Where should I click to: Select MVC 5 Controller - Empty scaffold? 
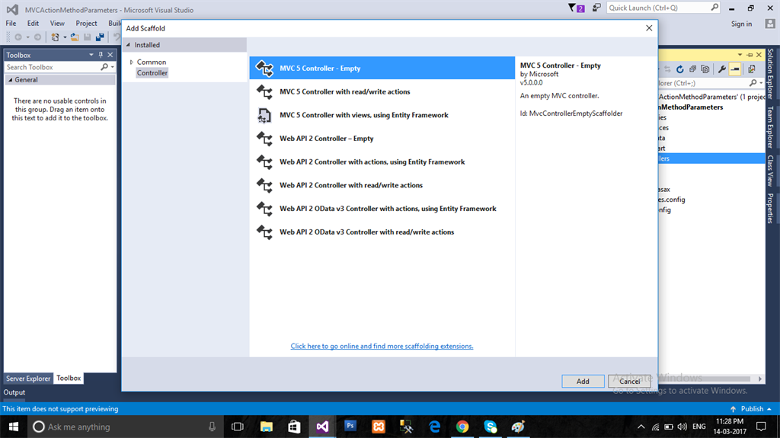click(382, 69)
